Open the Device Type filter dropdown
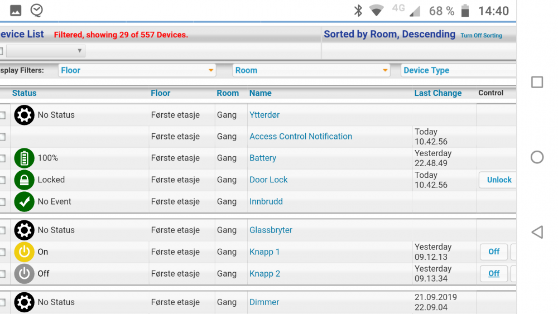558x314 pixels. [458, 70]
